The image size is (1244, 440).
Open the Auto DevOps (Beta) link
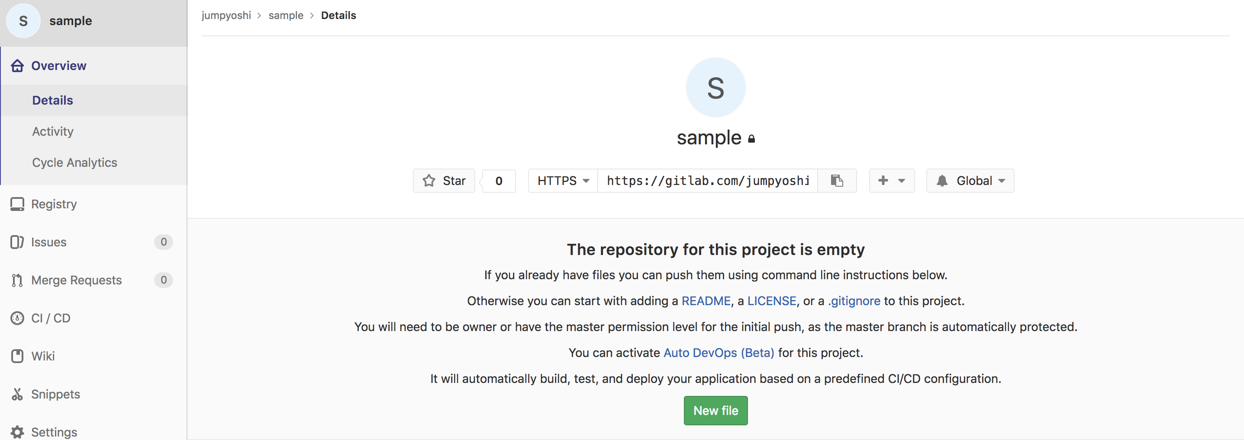(x=719, y=353)
